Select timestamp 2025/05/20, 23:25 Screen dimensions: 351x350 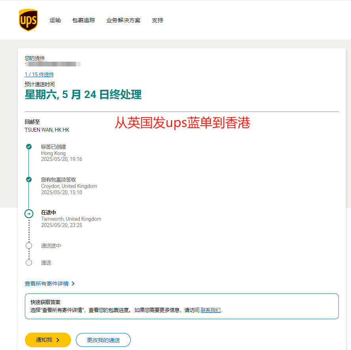click(62, 225)
